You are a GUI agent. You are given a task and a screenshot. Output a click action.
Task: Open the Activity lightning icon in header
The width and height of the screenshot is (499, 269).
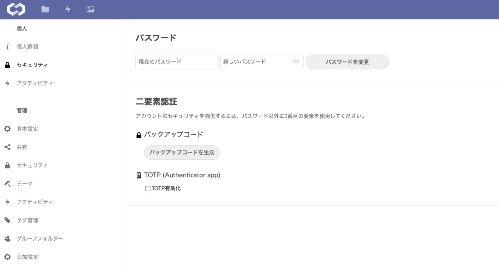coord(68,9)
